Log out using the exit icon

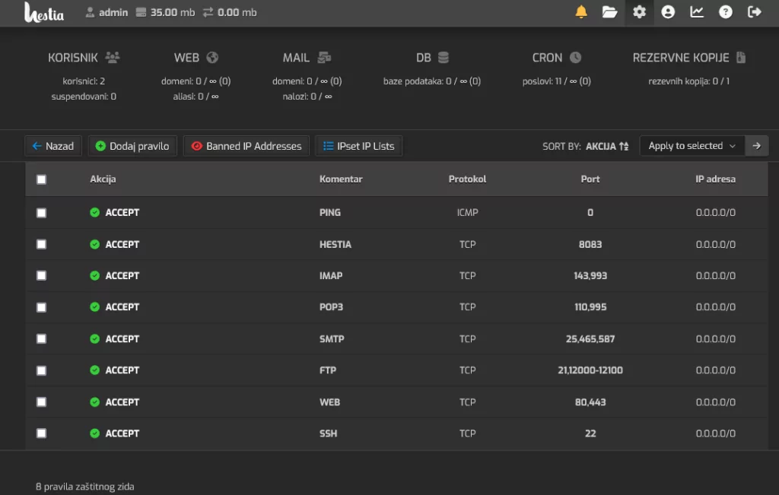[x=754, y=12]
